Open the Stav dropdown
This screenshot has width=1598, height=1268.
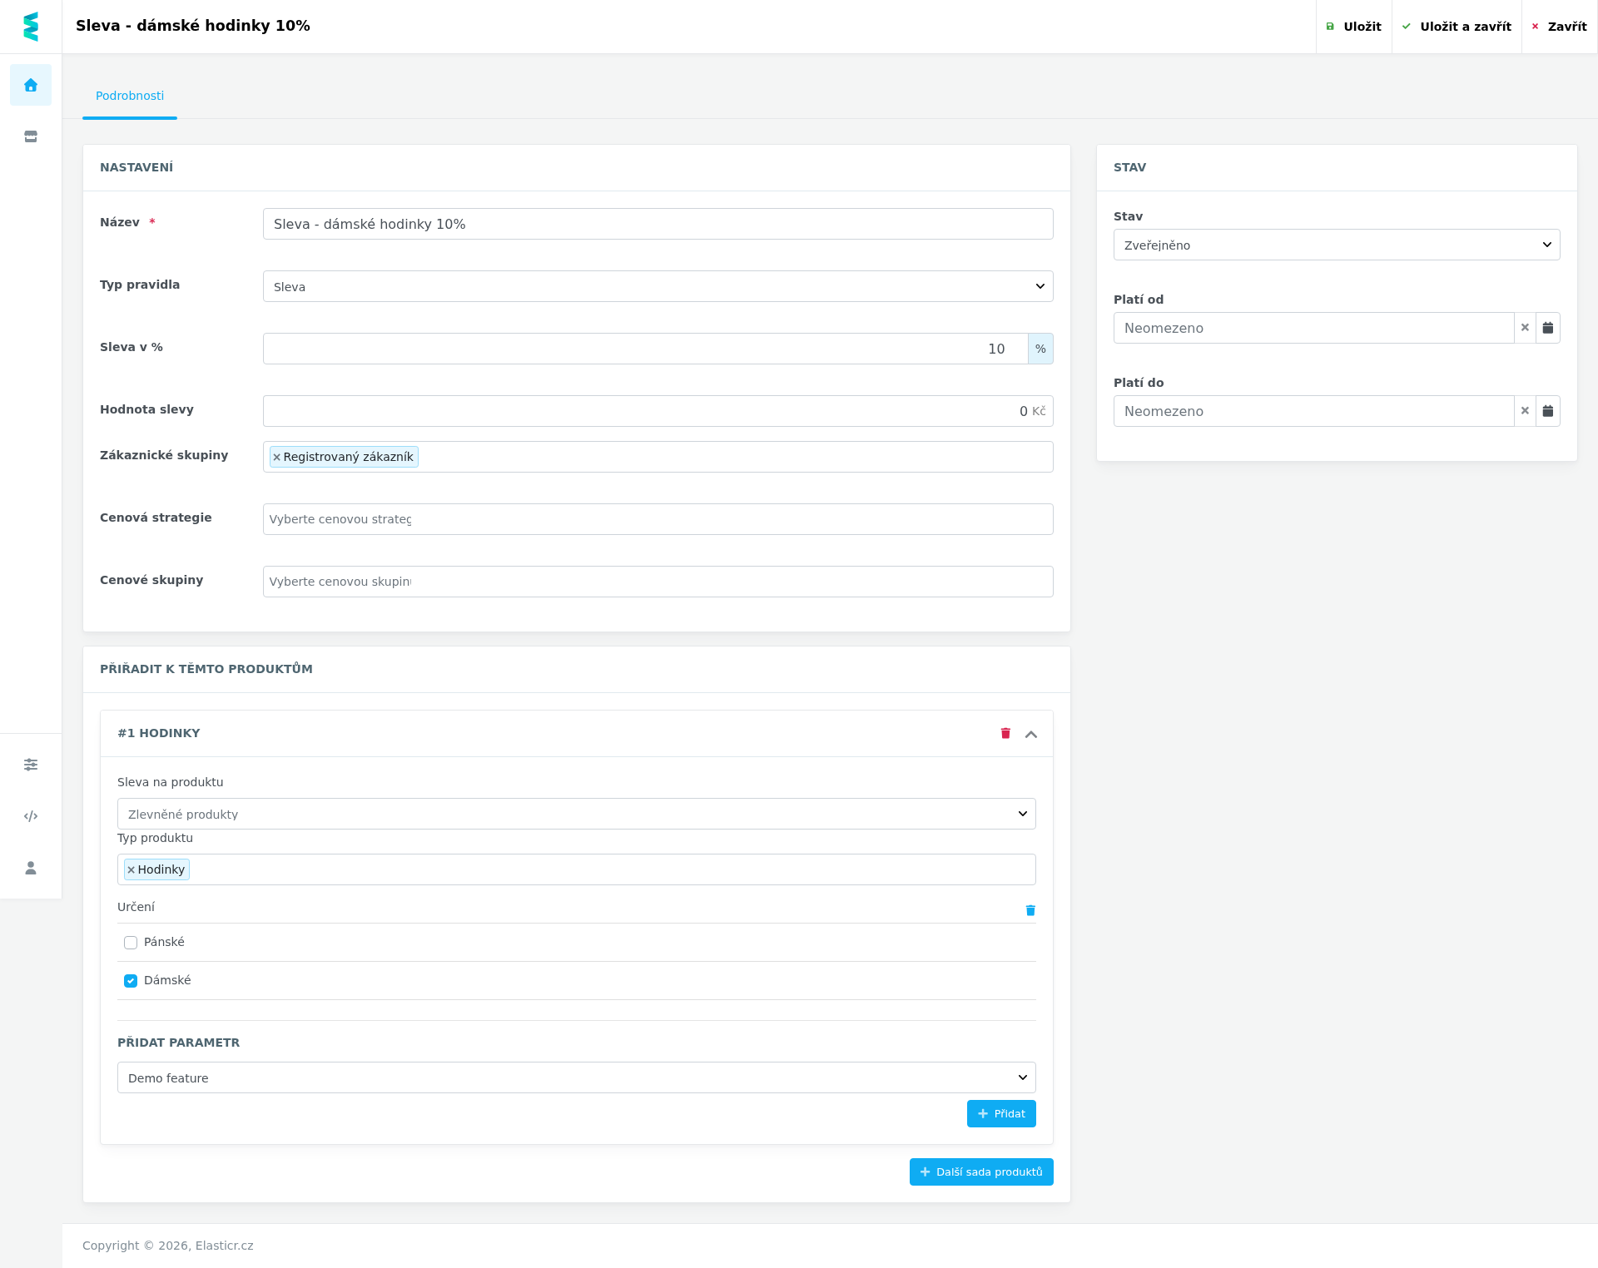[x=1337, y=245]
